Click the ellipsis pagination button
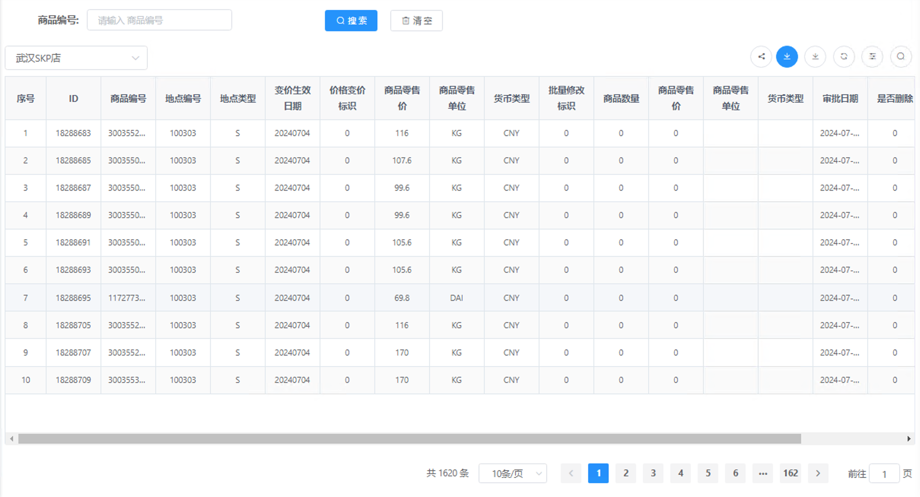Viewport: 920px width, 497px height. 763,473
